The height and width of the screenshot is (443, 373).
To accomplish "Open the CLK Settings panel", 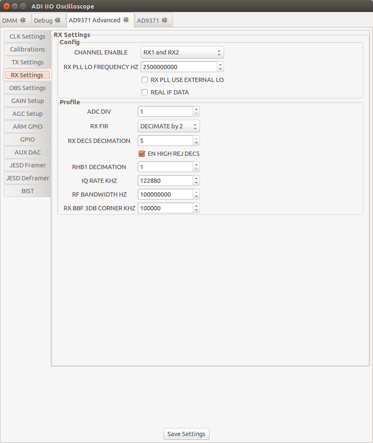I will 27,36.
